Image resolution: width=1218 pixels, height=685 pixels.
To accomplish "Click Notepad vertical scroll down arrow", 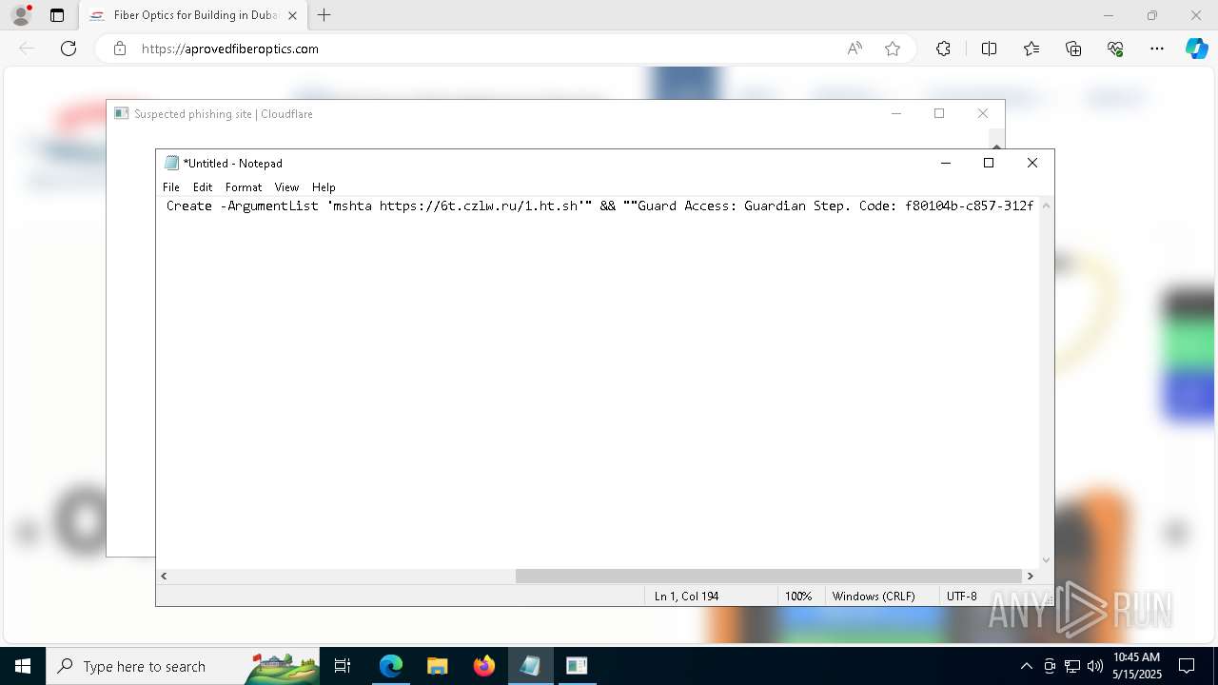I will click(1047, 560).
